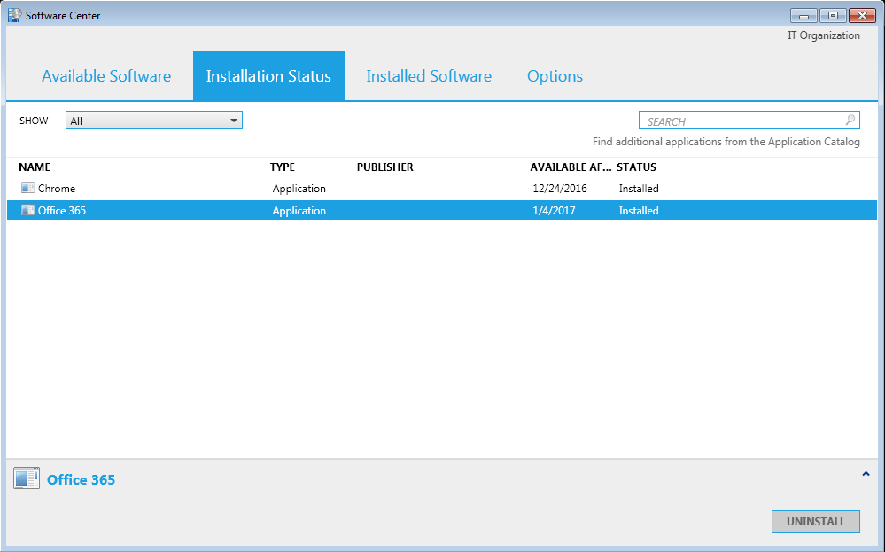Click Installed status for Chrome
Viewport: 885px width, 552px height.
[639, 189]
